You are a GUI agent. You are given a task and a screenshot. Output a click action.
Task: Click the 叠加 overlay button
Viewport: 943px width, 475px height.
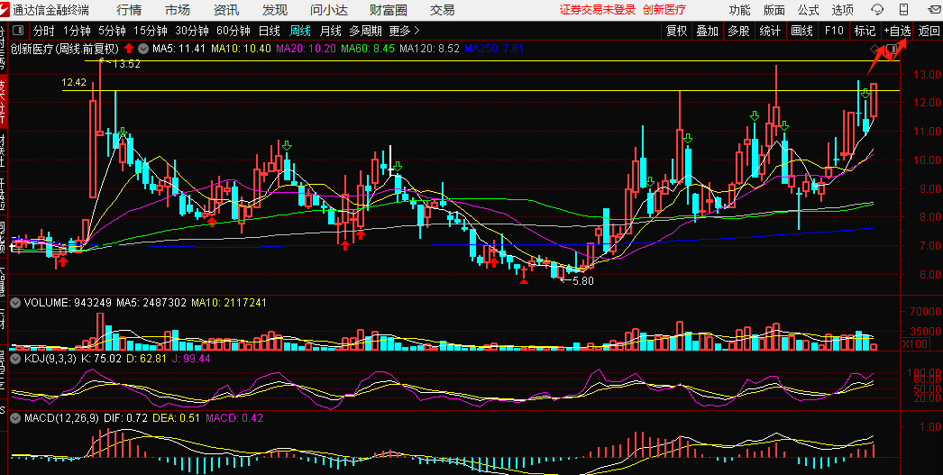tap(707, 32)
